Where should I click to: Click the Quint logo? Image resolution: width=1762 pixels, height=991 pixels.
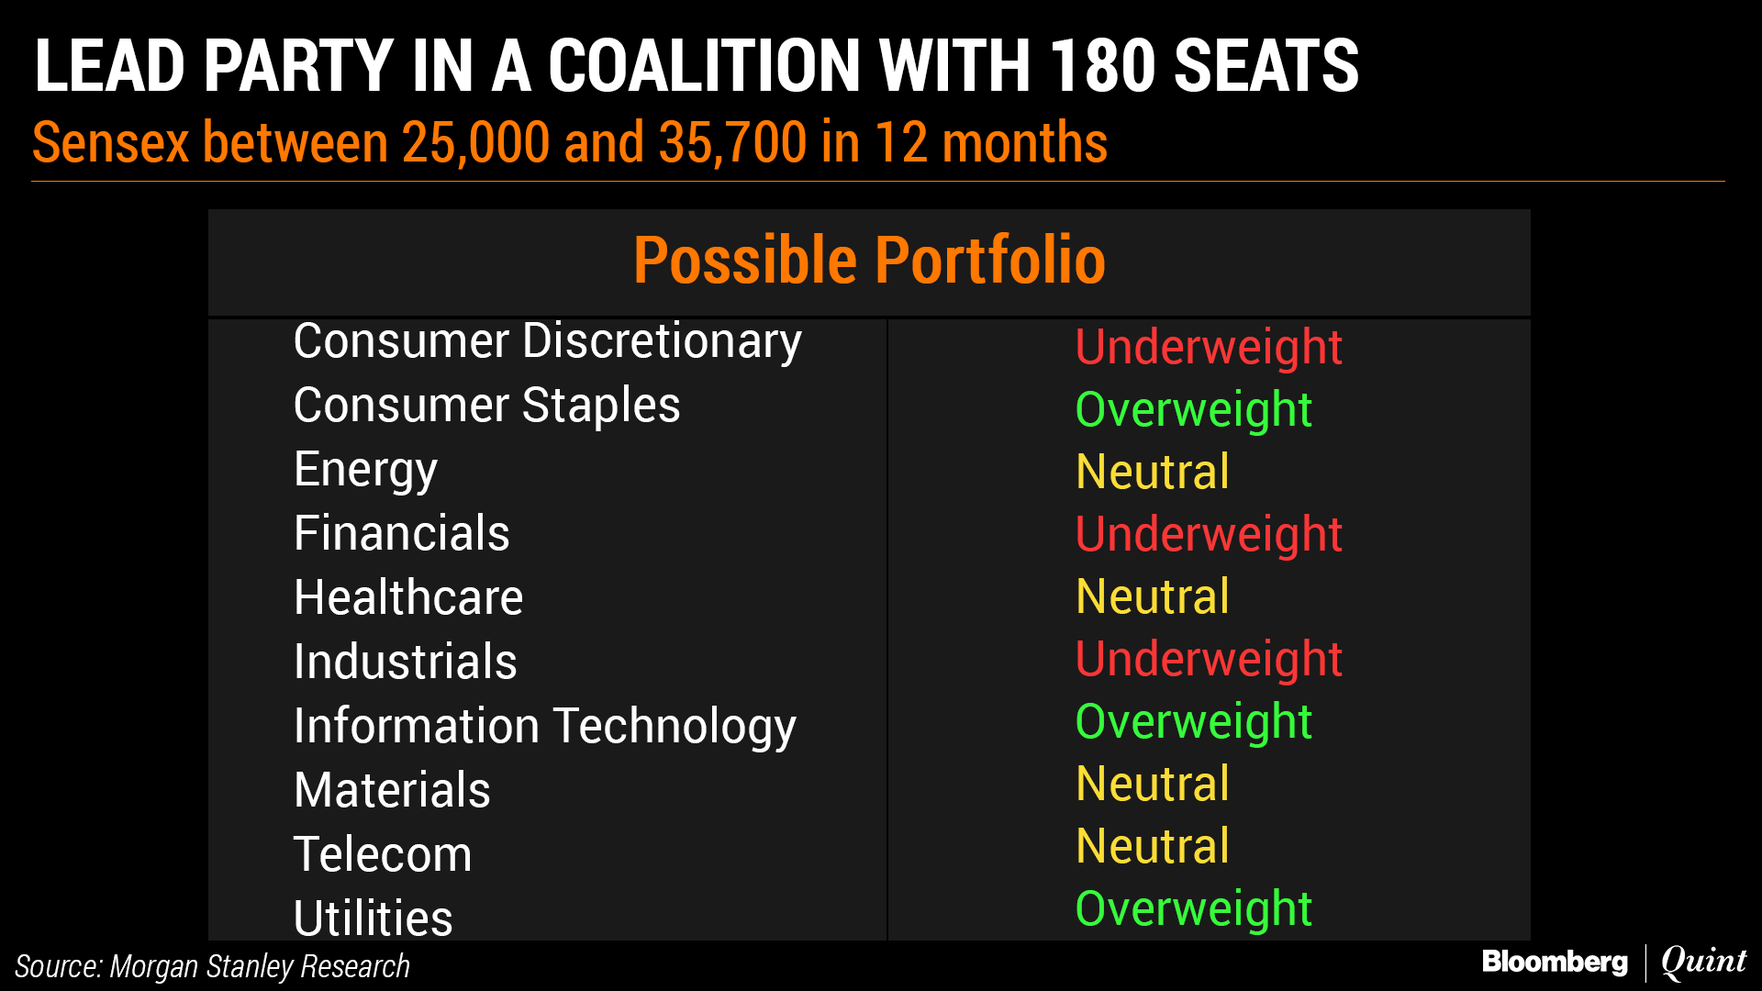[x=1703, y=962]
